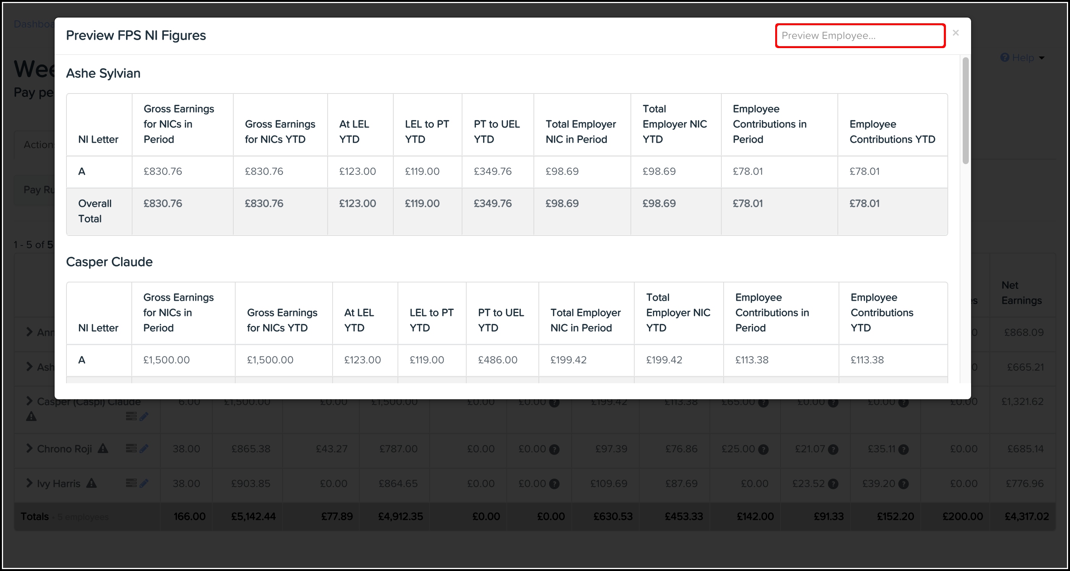
Task: Click help icon next to £21.07
Action: [x=833, y=449]
